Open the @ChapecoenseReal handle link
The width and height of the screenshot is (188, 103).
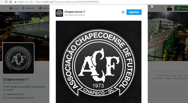pos(75,15)
